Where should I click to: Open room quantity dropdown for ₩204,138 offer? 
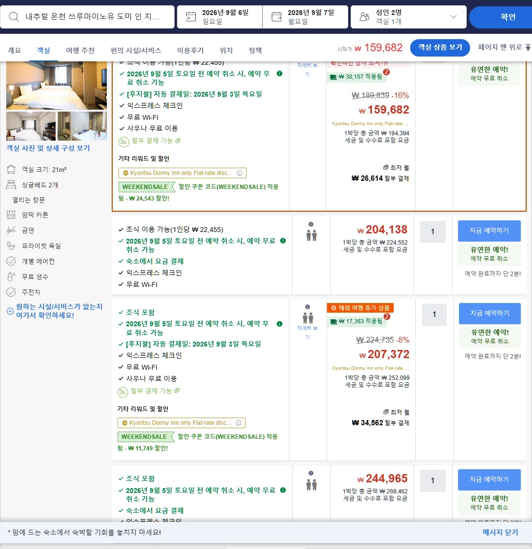pos(433,232)
